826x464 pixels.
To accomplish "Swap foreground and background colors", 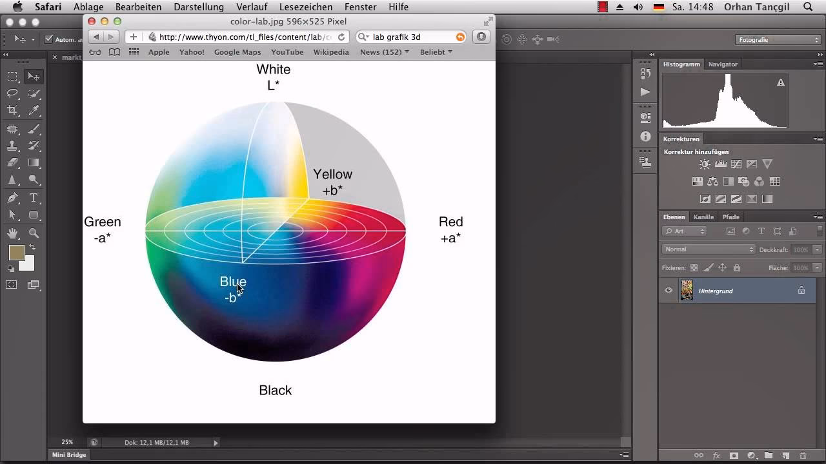I will [x=32, y=247].
